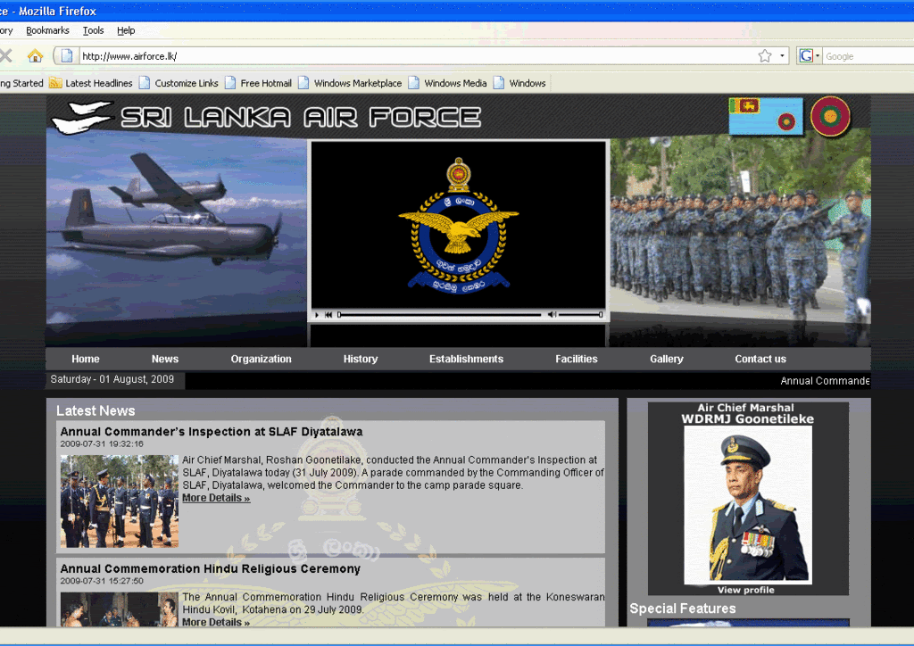Viewport: 914px width, 646px height.
Task: Click the Air Force crest in video
Action: (459, 226)
